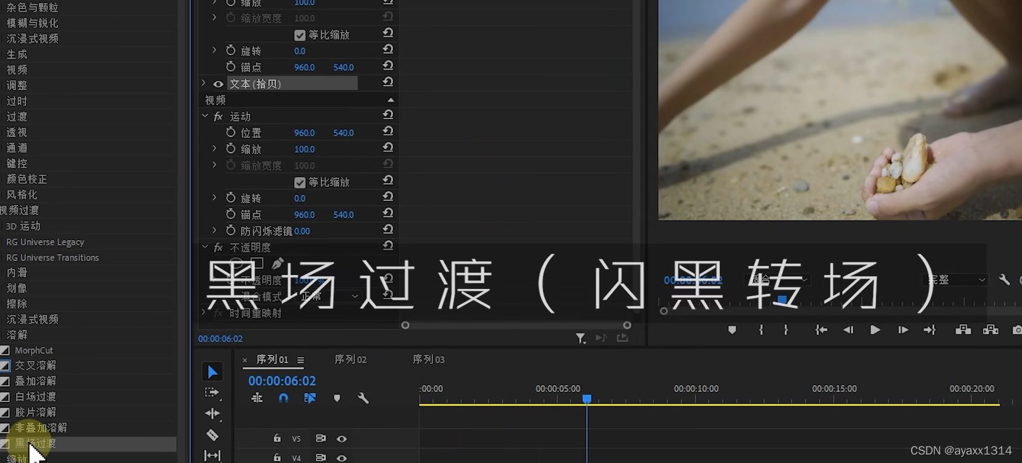Viewport: 1022px width, 463px height.
Task: Jump to In point in Program monitor
Action: pyautogui.click(x=821, y=330)
